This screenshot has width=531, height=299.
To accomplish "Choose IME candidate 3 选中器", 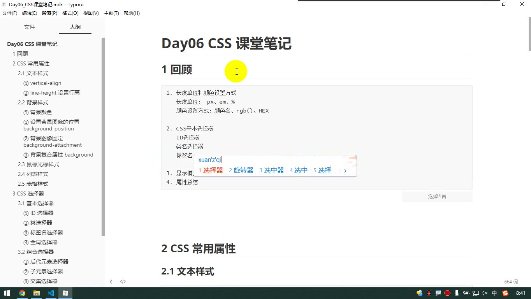I will click(271, 171).
